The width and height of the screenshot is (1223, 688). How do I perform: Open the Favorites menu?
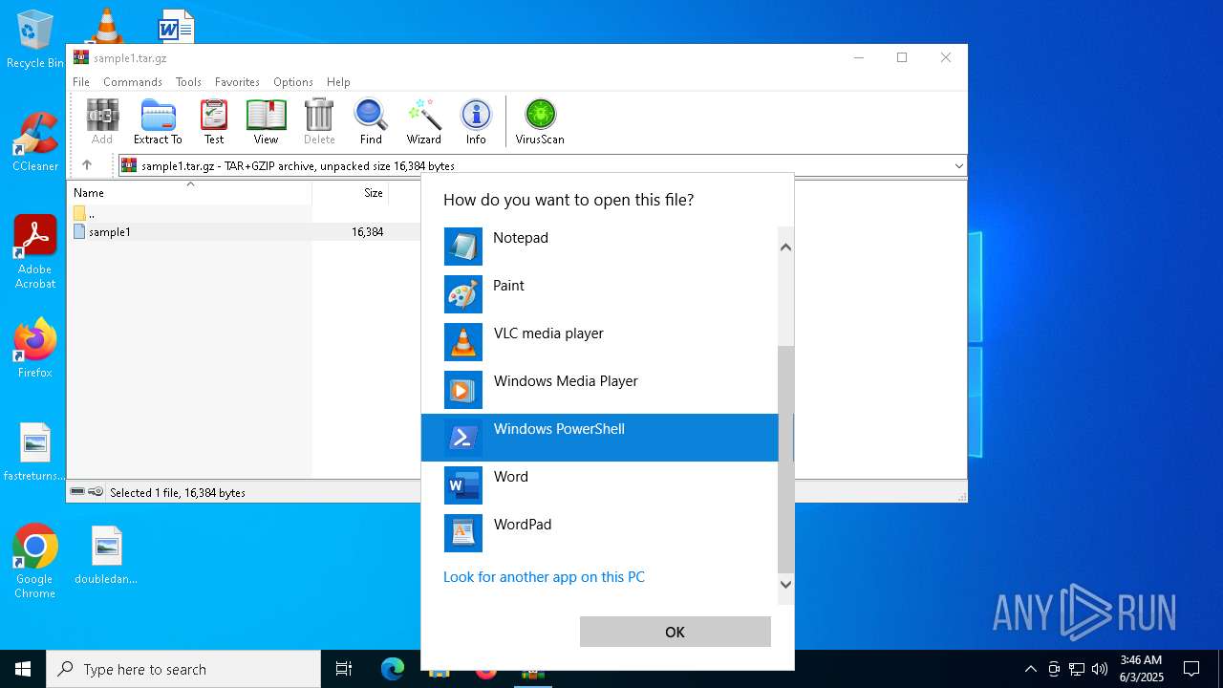point(237,82)
